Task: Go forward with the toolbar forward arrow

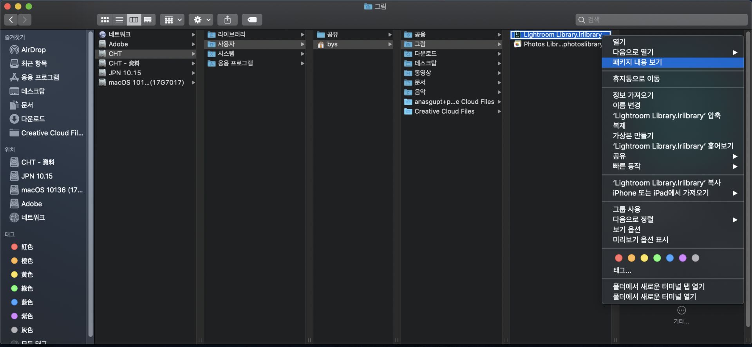Action: (25, 20)
